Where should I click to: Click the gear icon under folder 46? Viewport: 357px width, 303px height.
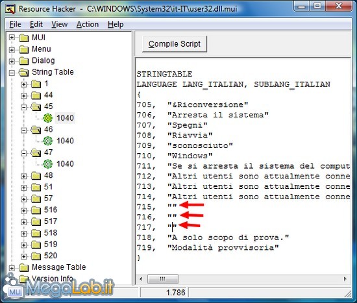click(48, 141)
